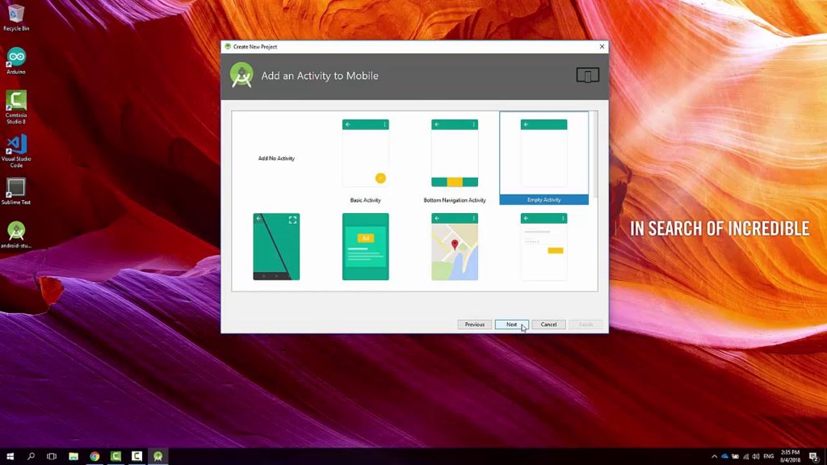Pick the Login Activity thumbnail
Image resolution: width=827 pixels, height=465 pixels.
pyautogui.click(x=544, y=246)
